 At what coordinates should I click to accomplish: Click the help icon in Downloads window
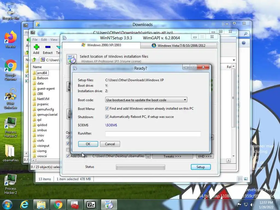pos(244,43)
